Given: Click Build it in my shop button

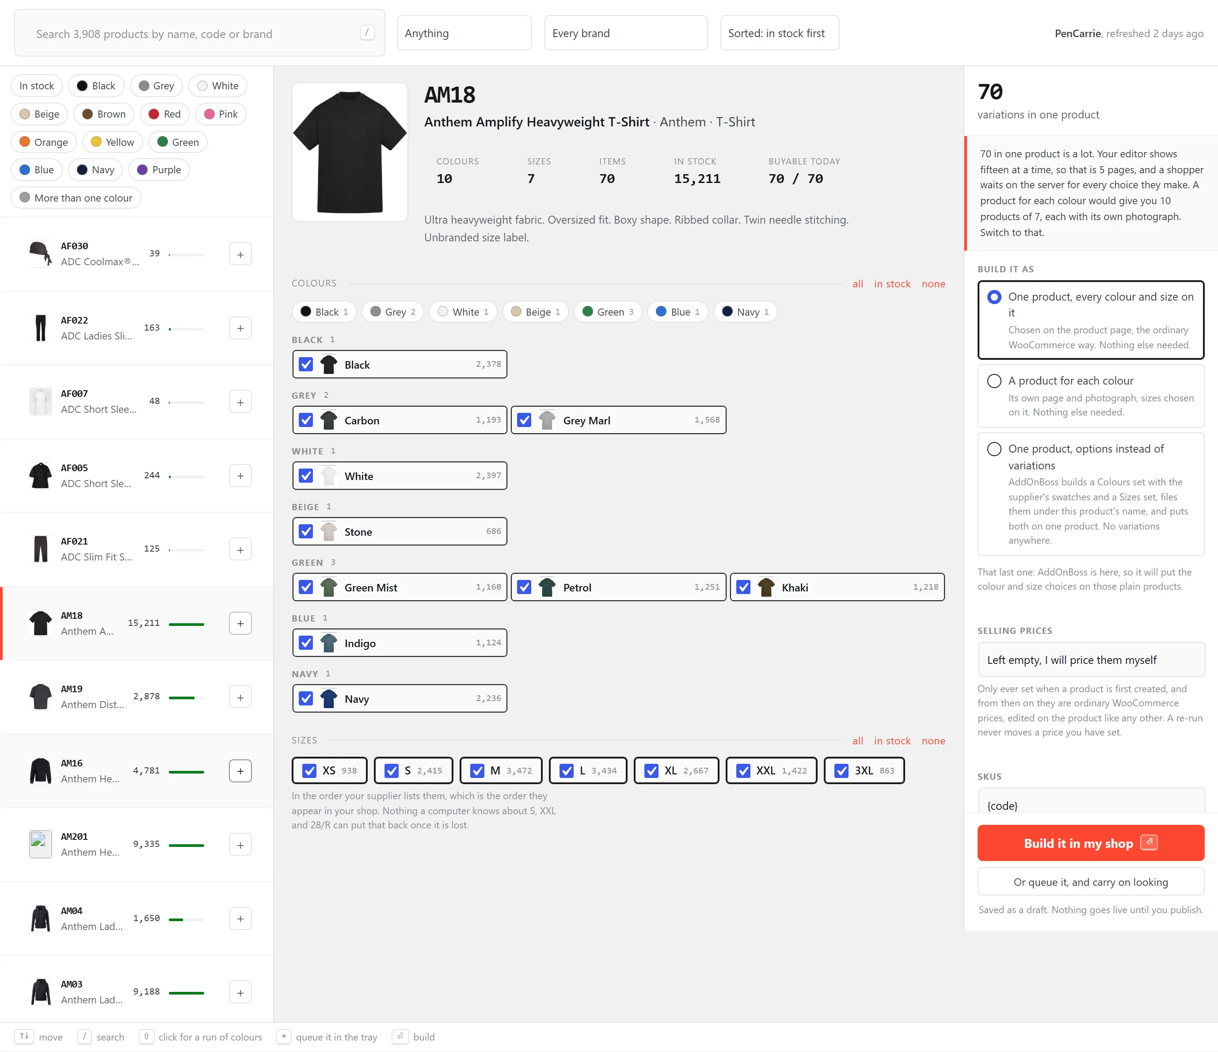Looking at the screenshot, I should click(x=1090, y=843).
